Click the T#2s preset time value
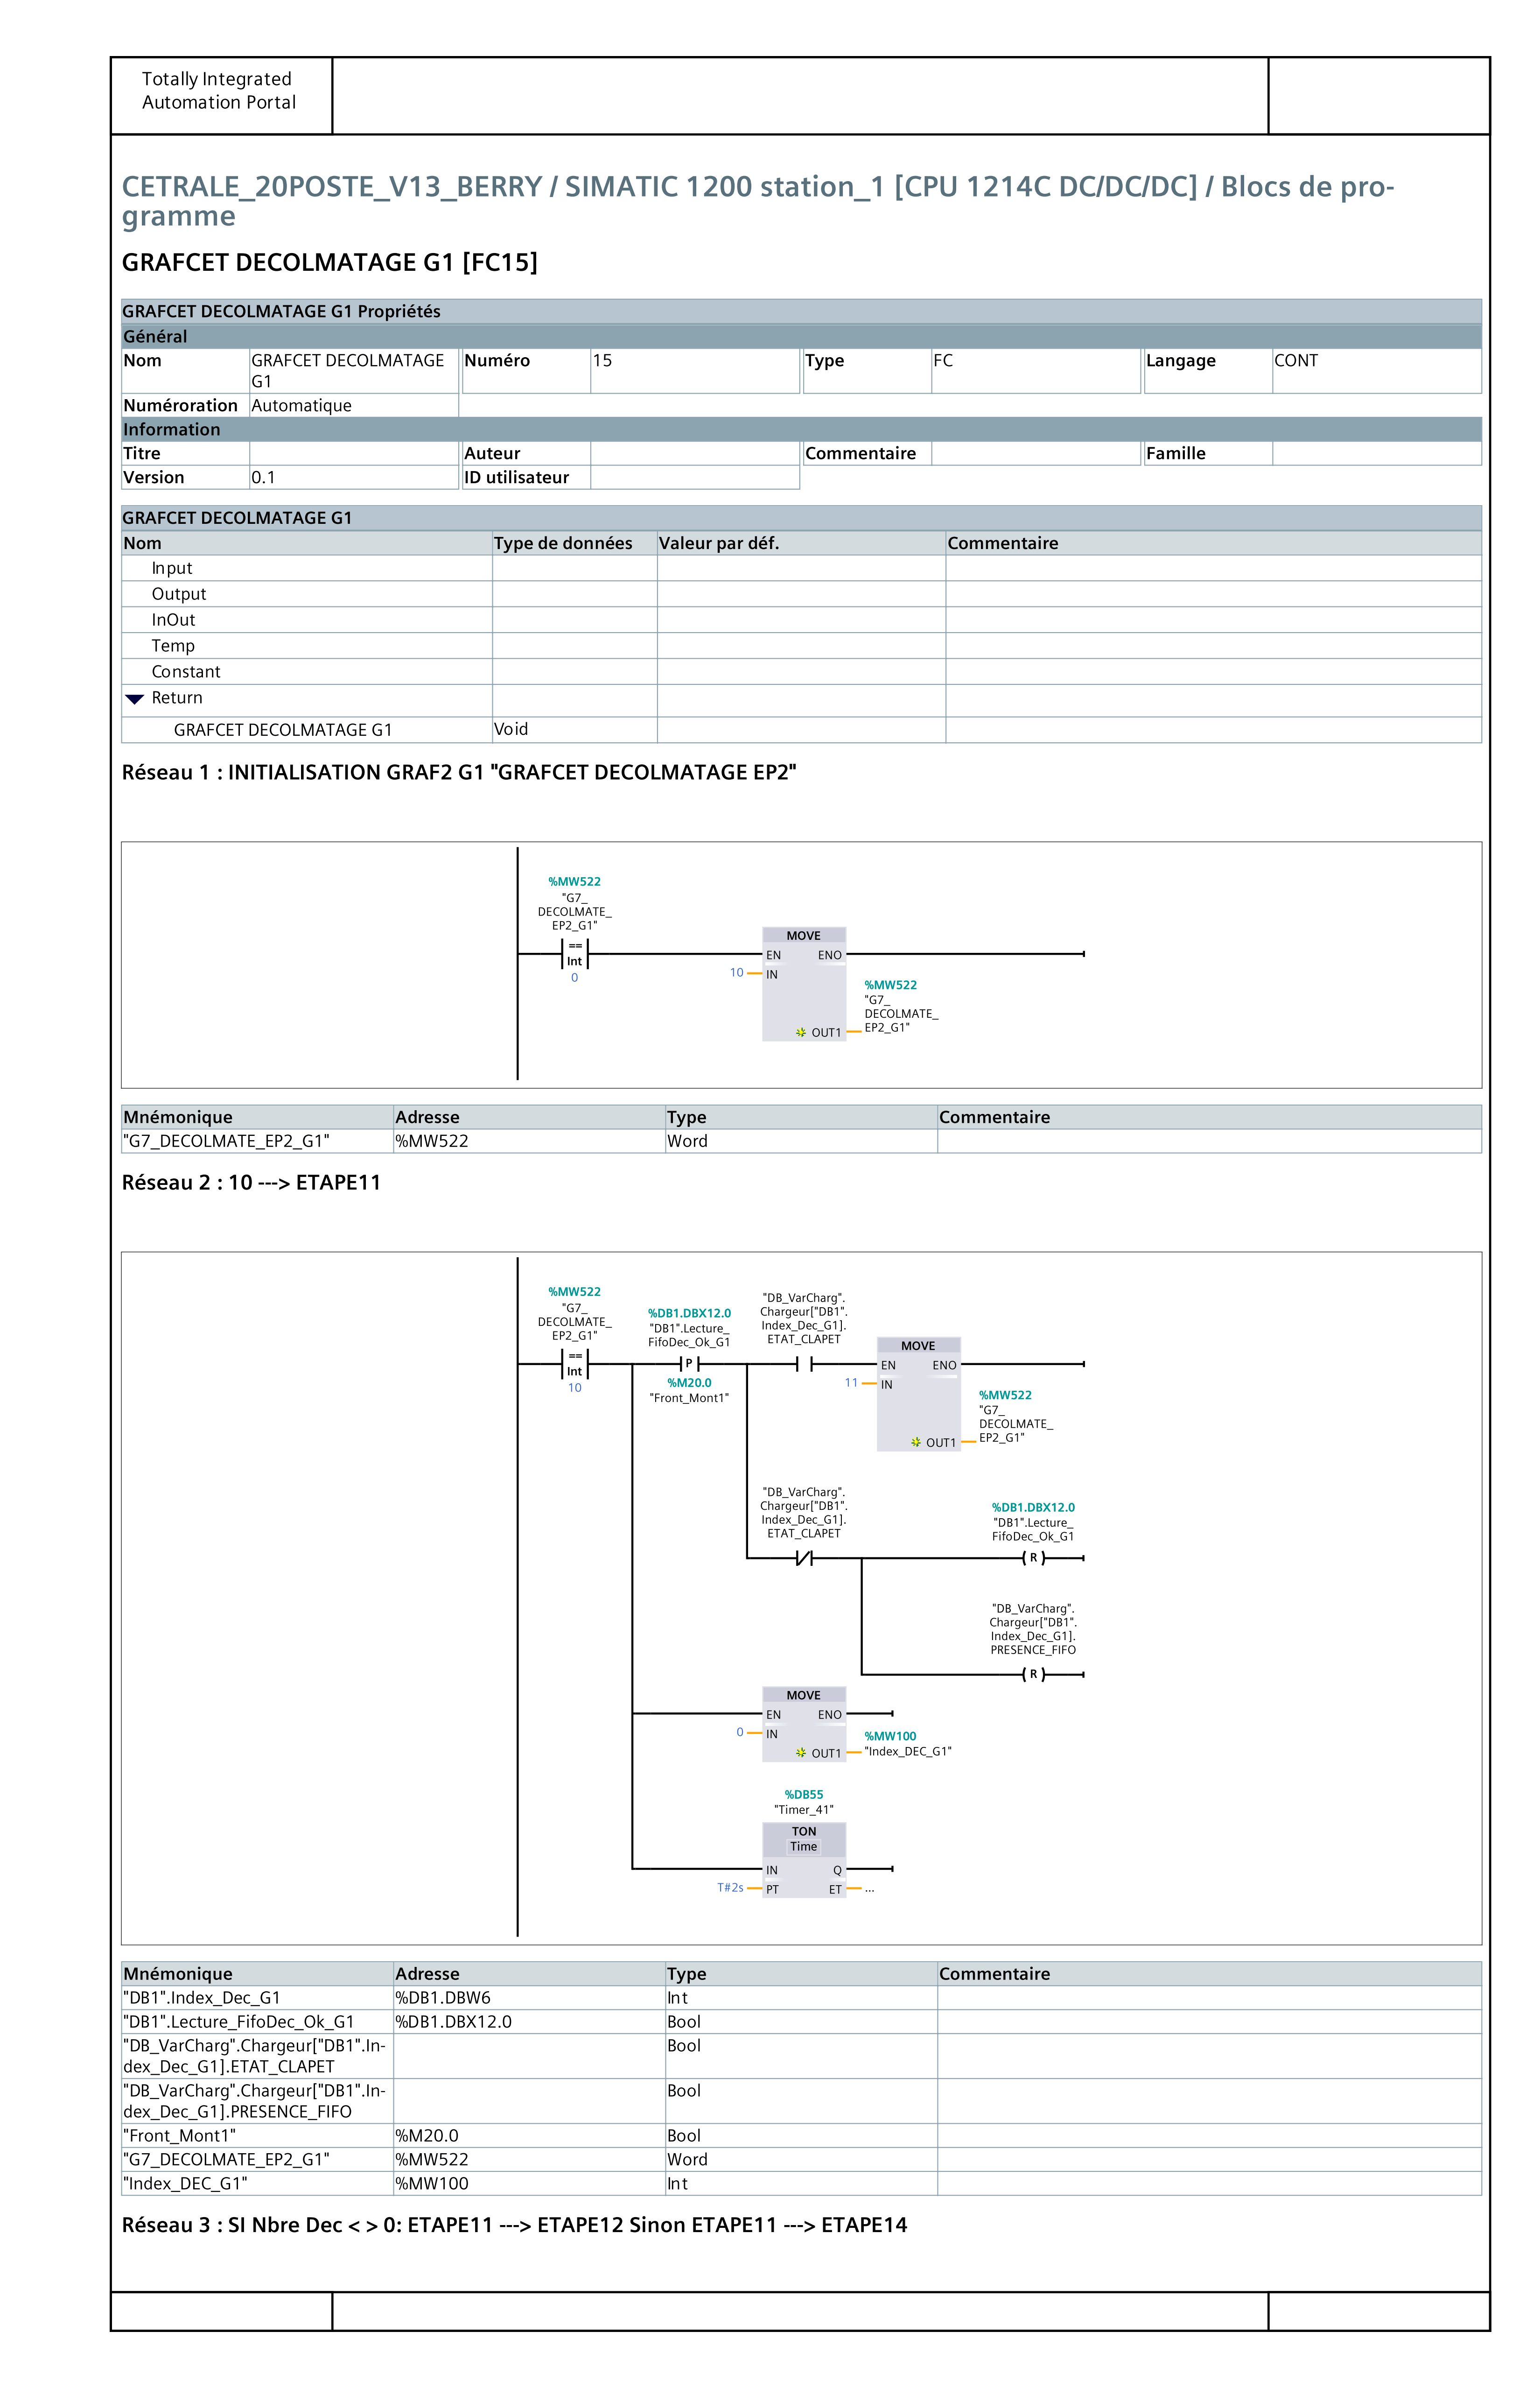This screenshot has height=2381, width=1540. click(730, 1888)
